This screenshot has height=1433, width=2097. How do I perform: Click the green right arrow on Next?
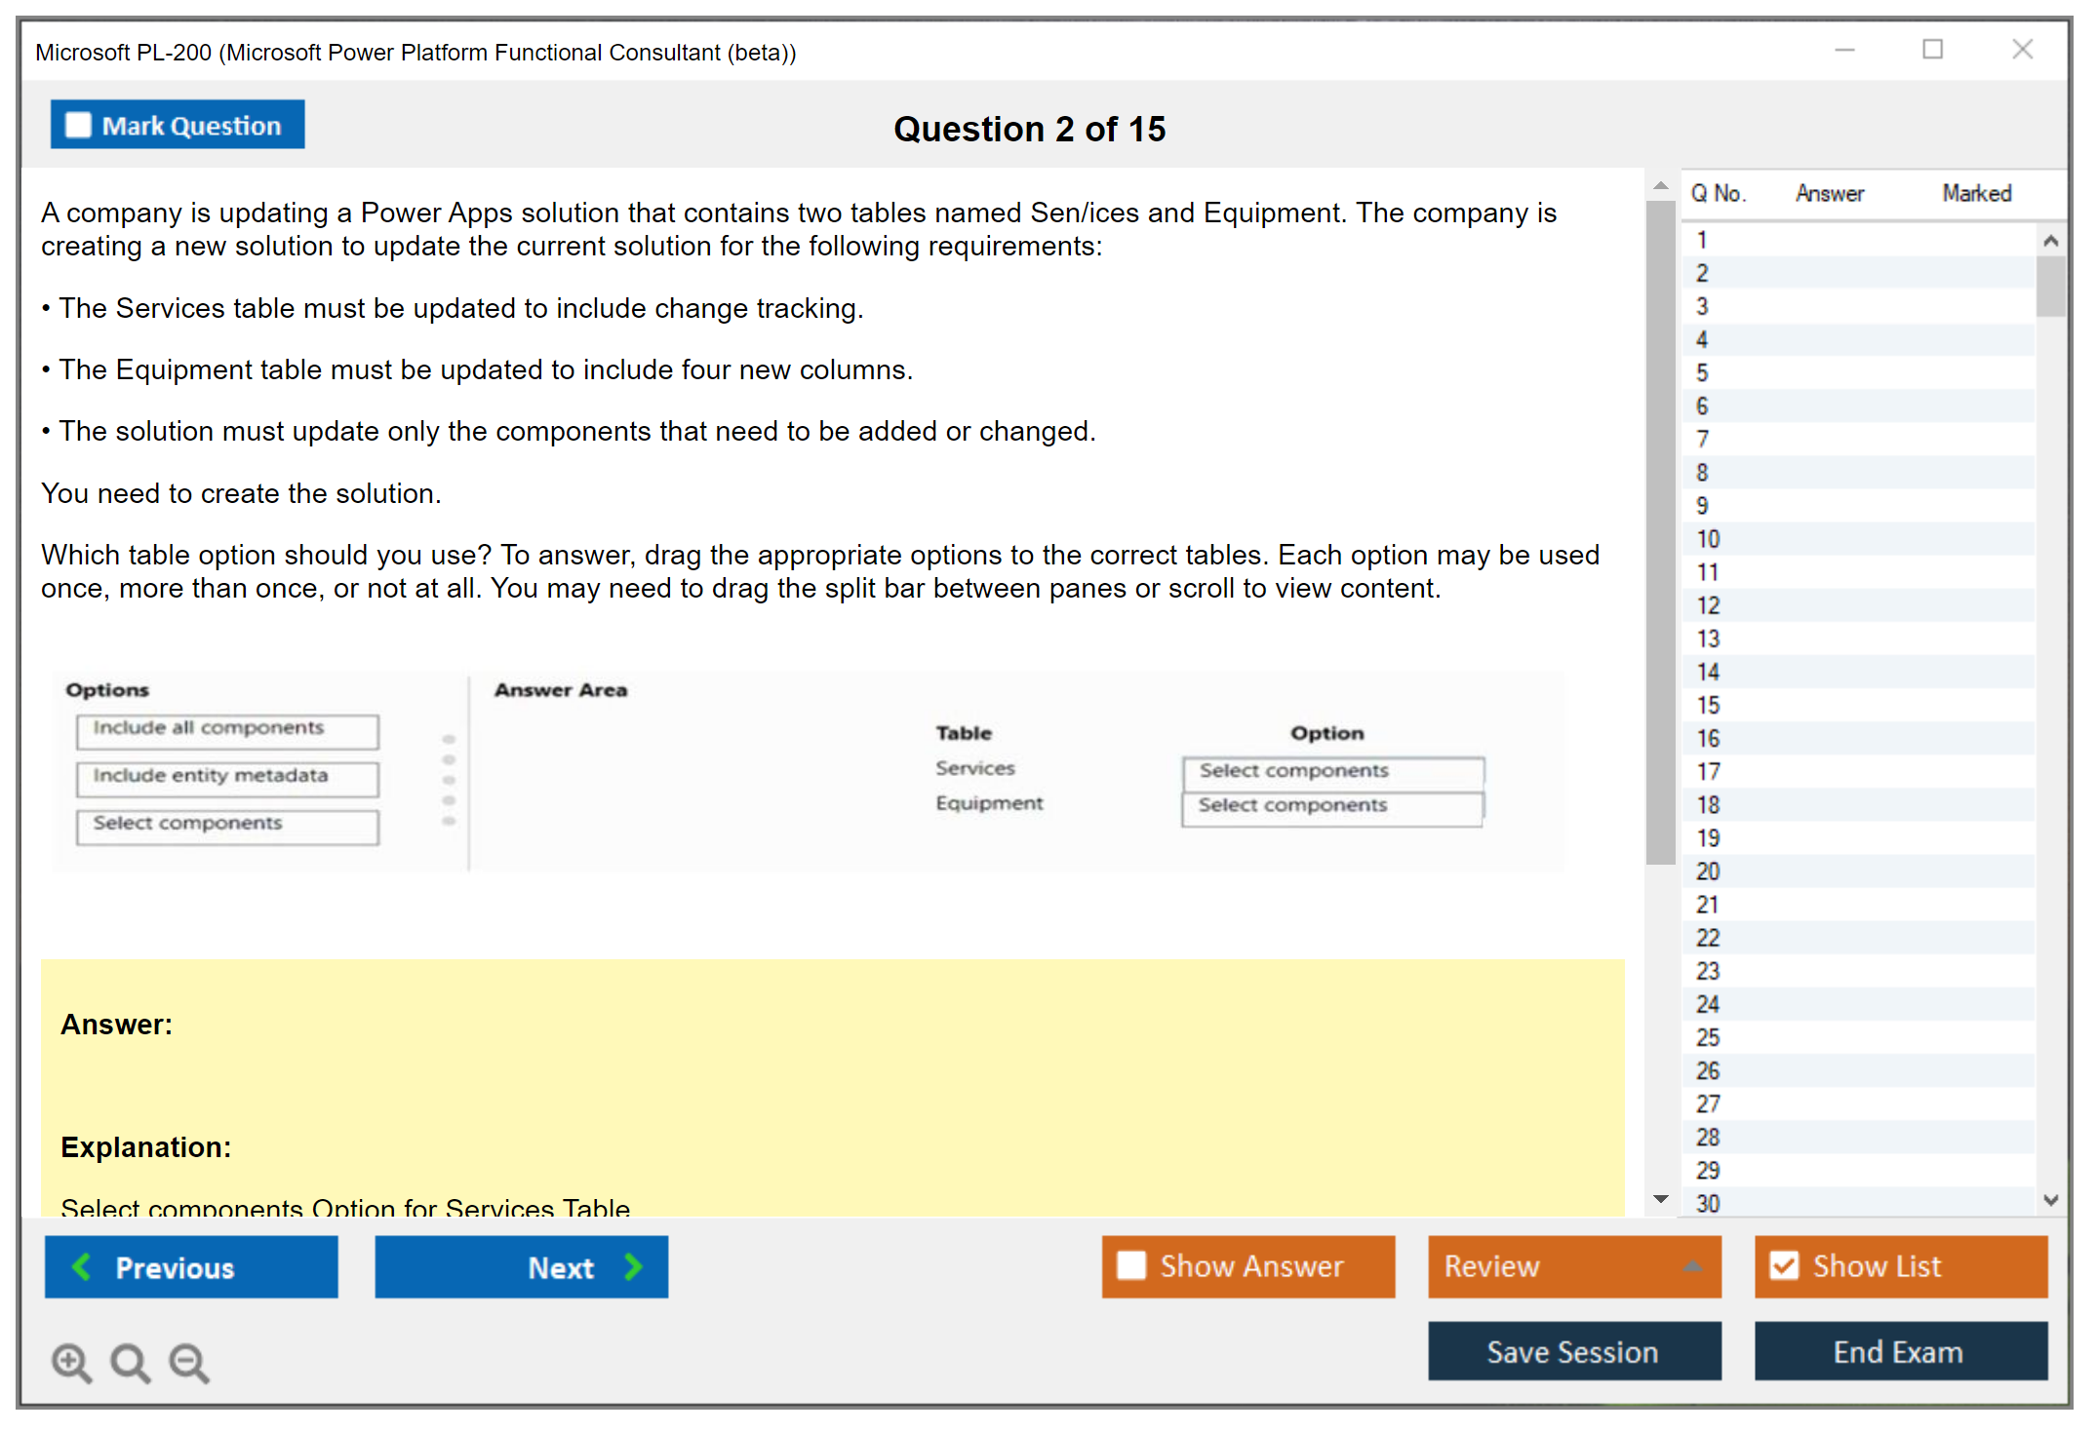[634, 1266]
